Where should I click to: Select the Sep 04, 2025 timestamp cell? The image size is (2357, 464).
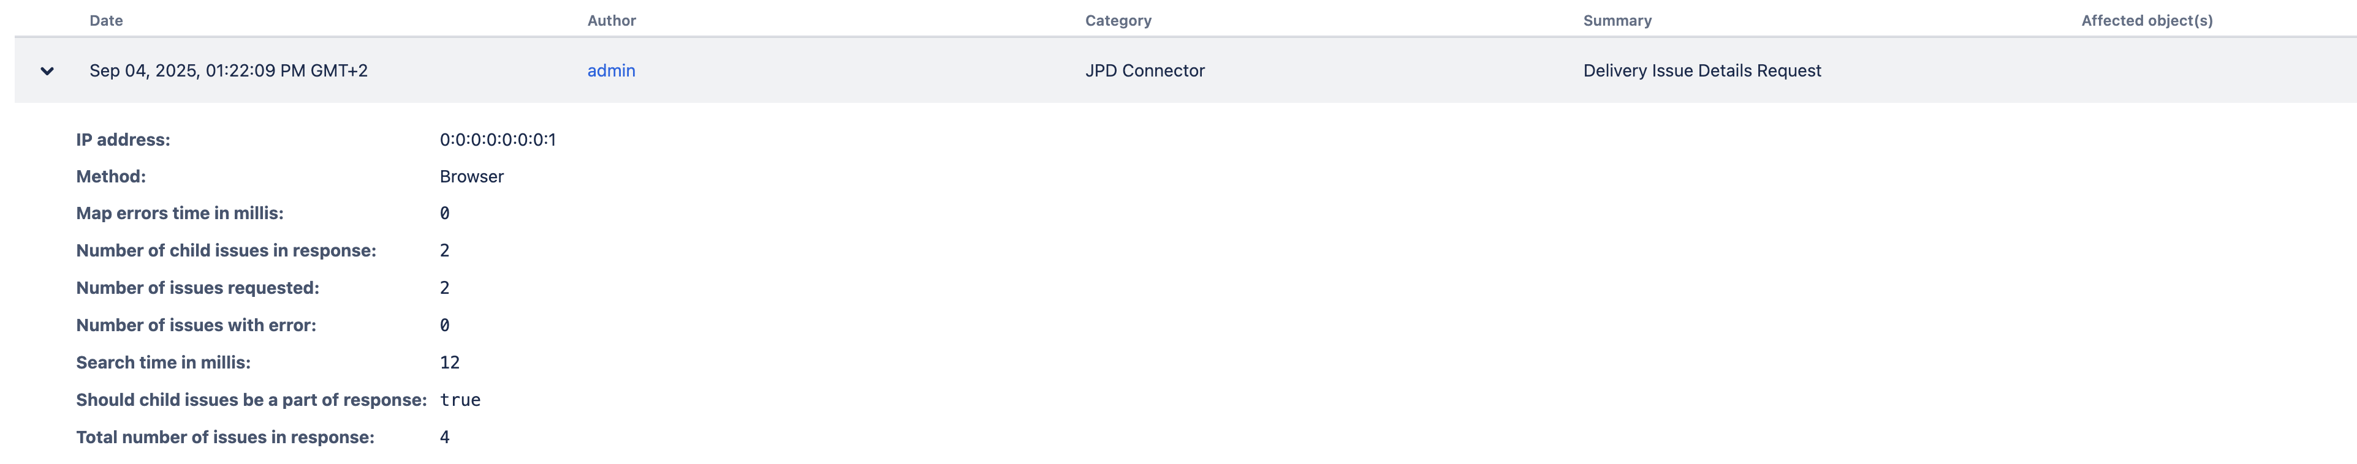pyautogui.click(x=228, y=71)
